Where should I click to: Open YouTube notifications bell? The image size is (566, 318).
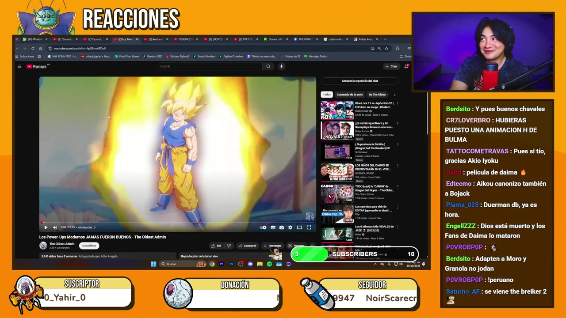(x=406, y=66)
